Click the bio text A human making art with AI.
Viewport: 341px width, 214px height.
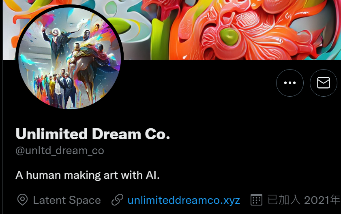[x=88, y=175]
